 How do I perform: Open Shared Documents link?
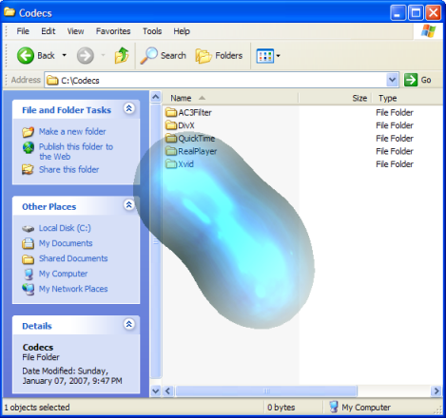[73, 258]
